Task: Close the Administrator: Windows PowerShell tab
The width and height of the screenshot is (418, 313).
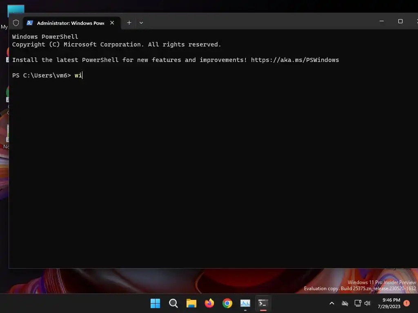Action: 112,23
